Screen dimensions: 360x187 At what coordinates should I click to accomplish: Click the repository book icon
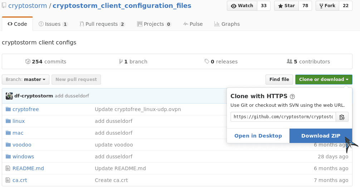point(4,5)
